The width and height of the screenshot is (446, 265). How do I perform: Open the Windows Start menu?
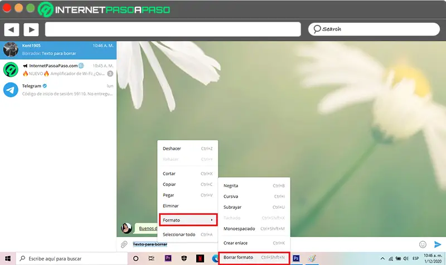point(8,258)
